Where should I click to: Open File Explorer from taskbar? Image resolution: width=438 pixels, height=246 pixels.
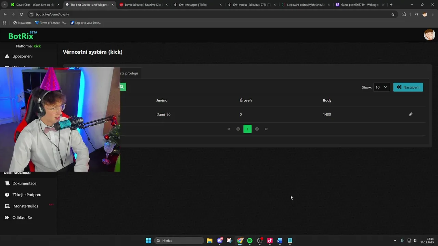pos(209,241)
